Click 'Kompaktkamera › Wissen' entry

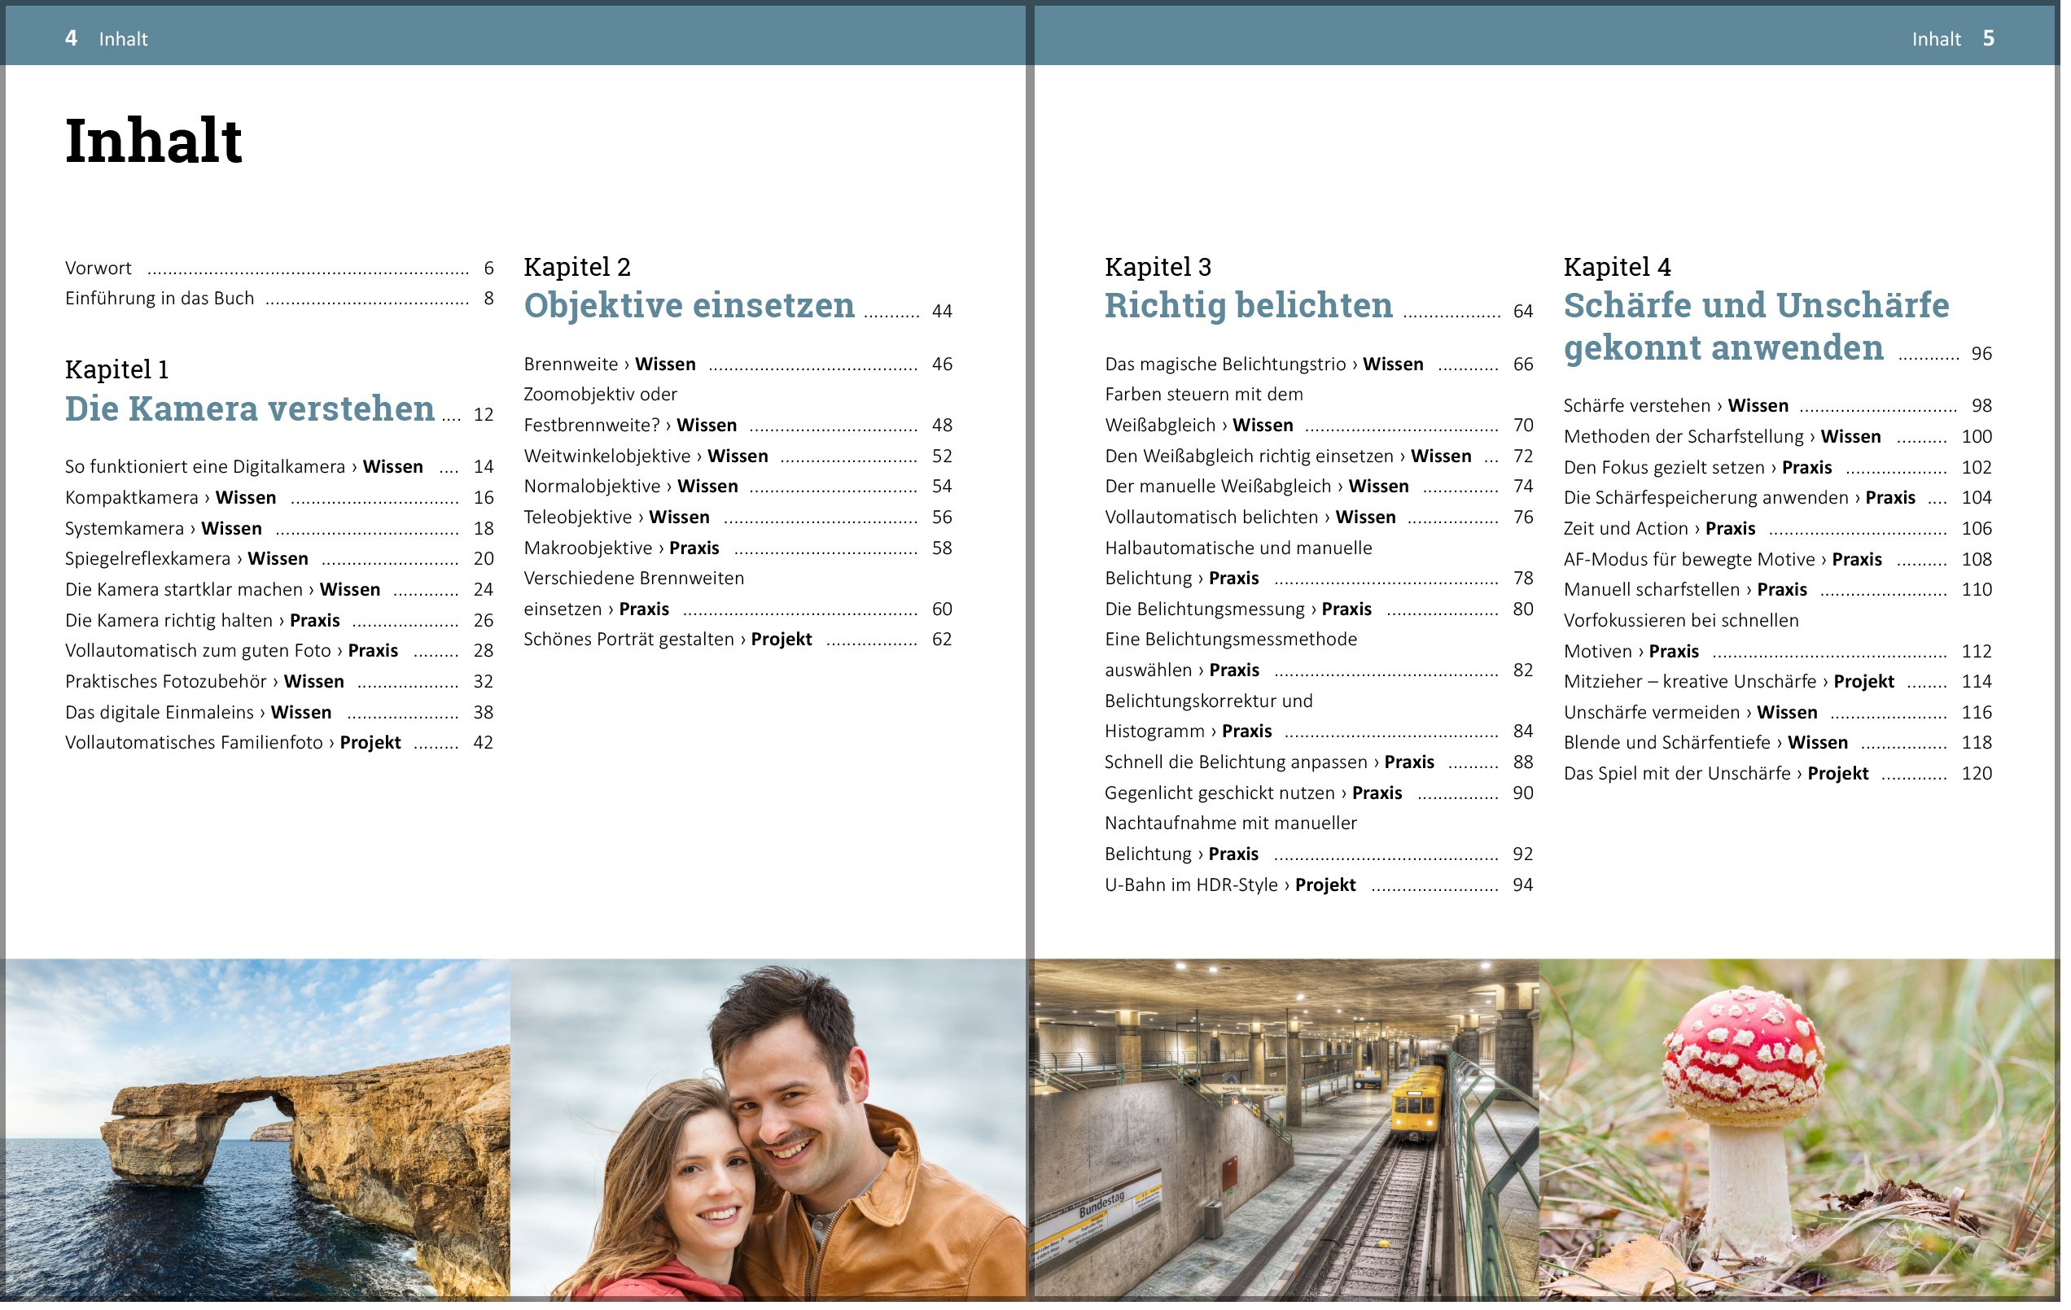point(279,498)
